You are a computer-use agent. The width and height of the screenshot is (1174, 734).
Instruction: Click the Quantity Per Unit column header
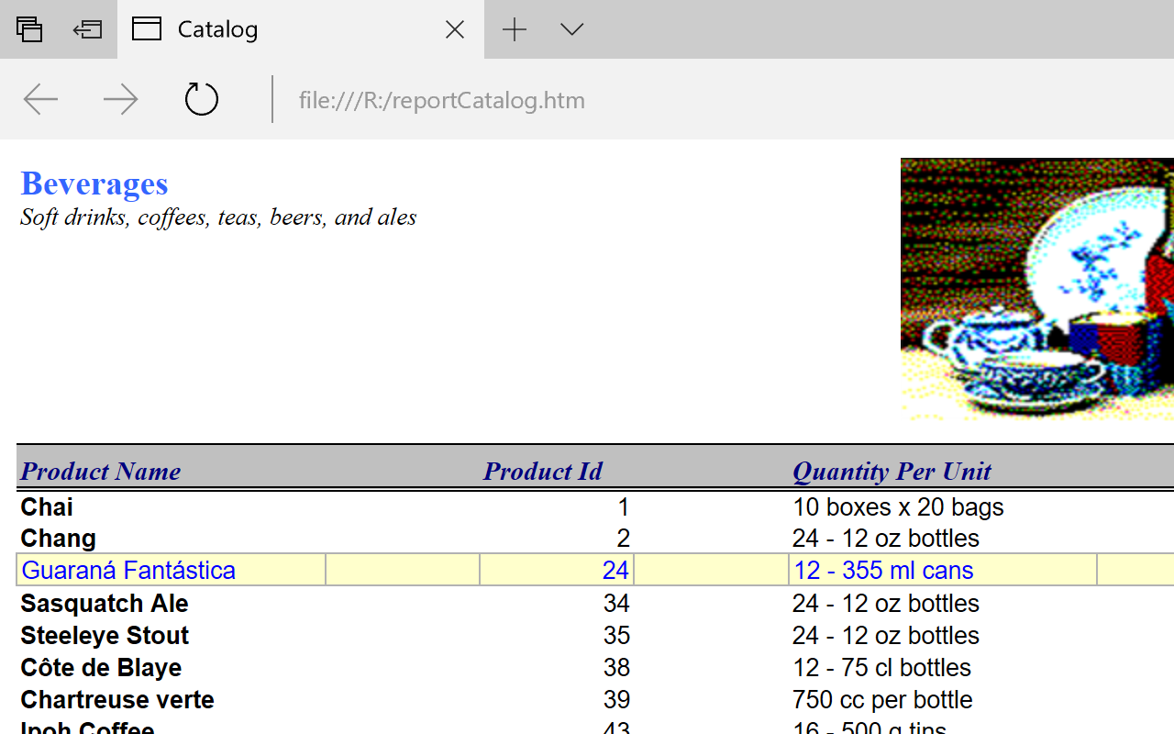coord(892,472)
